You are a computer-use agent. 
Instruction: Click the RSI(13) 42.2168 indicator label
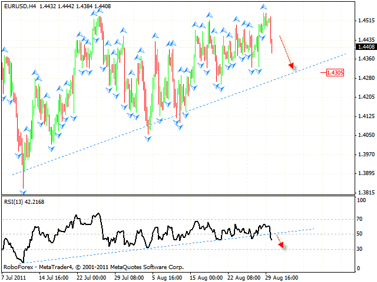click(25, 202)
